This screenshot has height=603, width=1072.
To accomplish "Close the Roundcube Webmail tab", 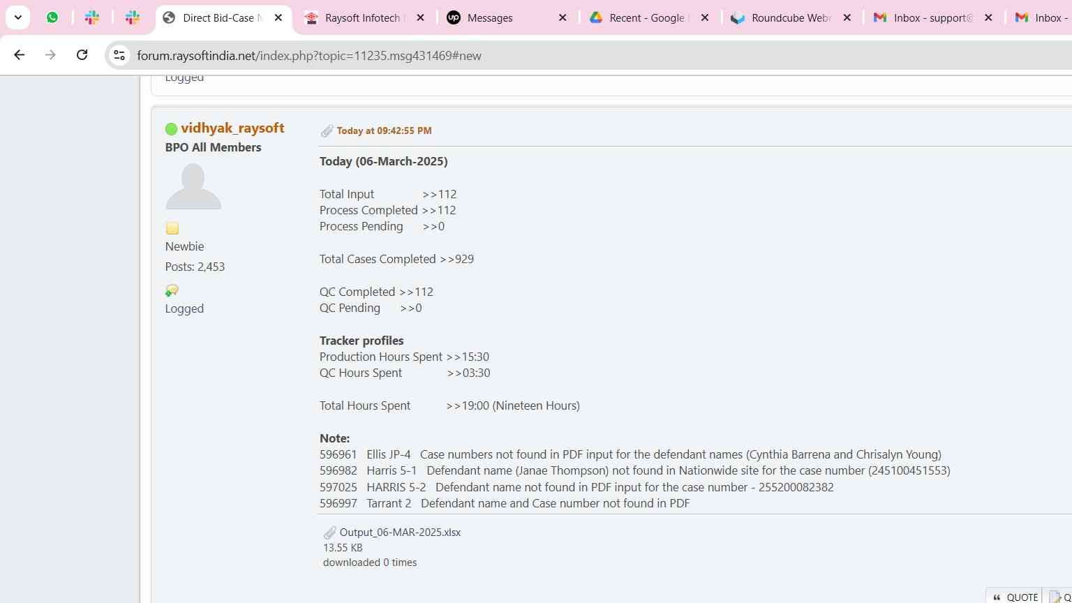I will [x=847, y=18].
